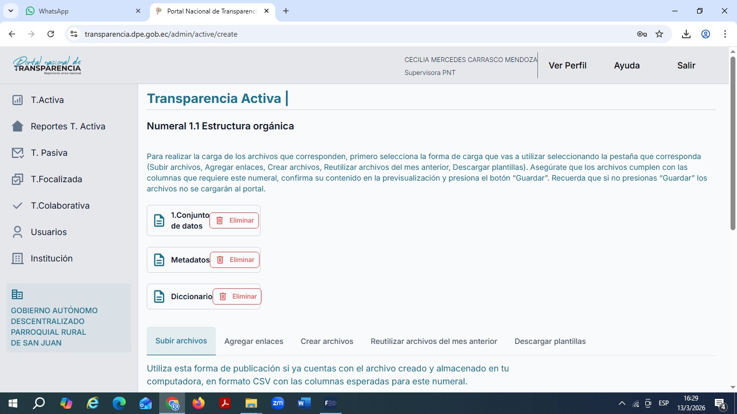Open Reportes T. Activa home icon
Screen dimensions: 737x414
click(18, 126)
